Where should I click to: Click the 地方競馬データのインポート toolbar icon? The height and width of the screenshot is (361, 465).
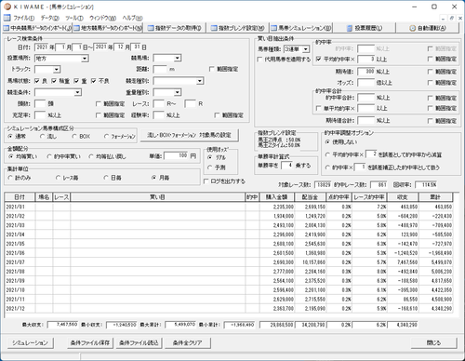(77, 28)
